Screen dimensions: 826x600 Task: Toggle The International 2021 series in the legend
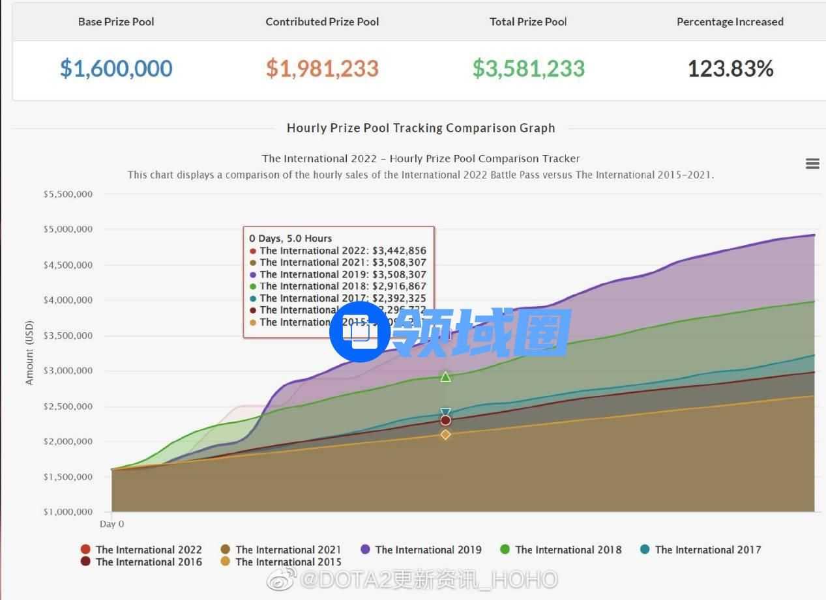tap(288, 550)
